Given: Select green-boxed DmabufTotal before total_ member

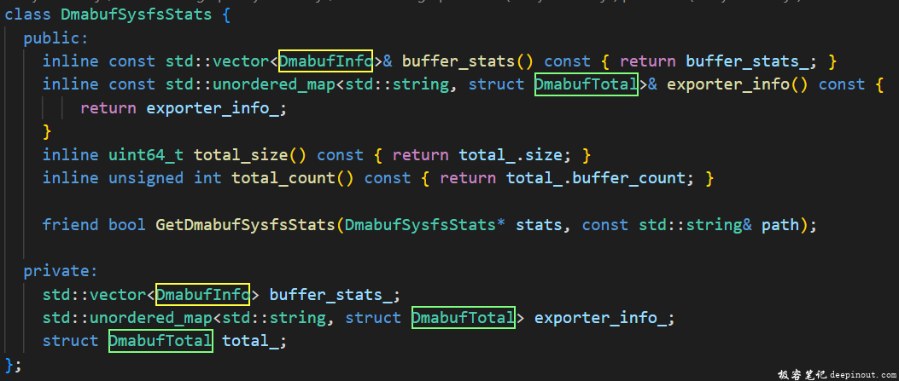Looking at the screenshot, I should (x=160, y=341).
